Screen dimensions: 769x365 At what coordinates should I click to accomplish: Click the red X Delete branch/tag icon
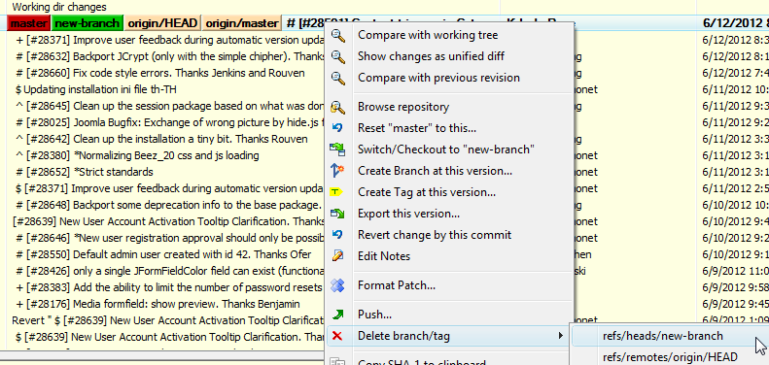pos(338,336)
